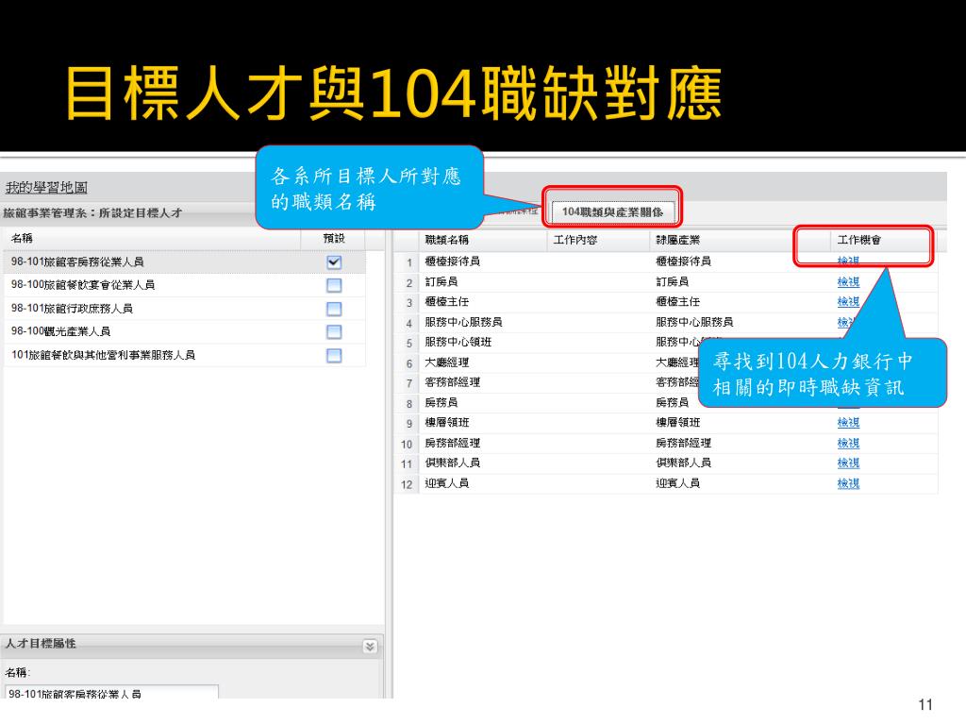The width and height of the screenshot is (966, 725).
Task: Click the 名稱 column header in left list
Action: tap(152, 238)
